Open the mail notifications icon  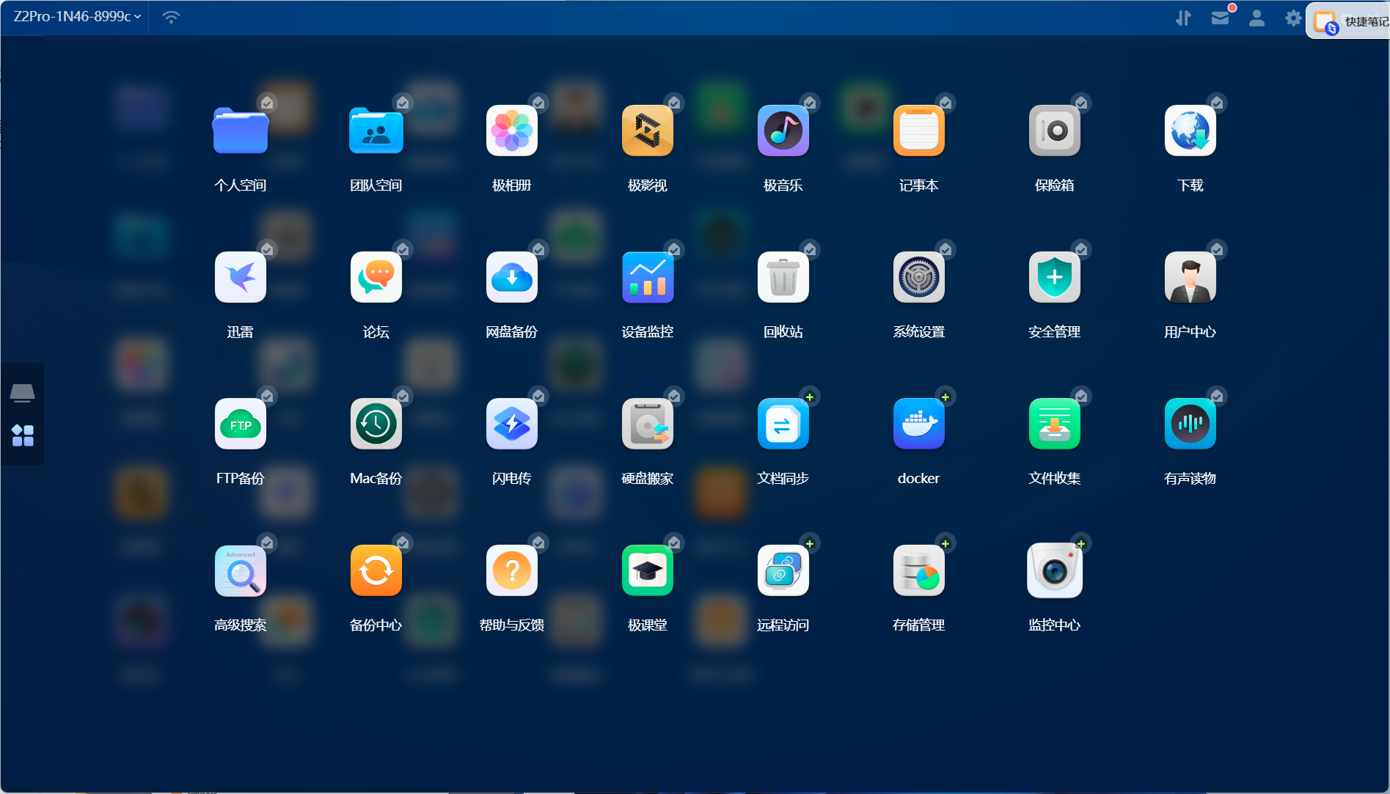coord(1220,18)
